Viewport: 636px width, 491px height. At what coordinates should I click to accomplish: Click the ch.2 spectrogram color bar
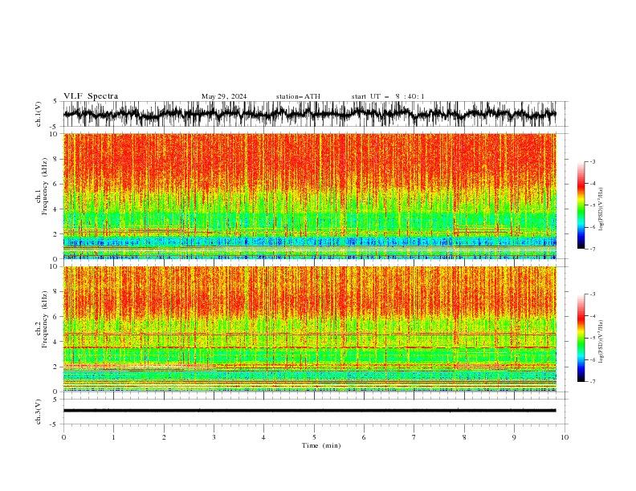tap(581, 338)
